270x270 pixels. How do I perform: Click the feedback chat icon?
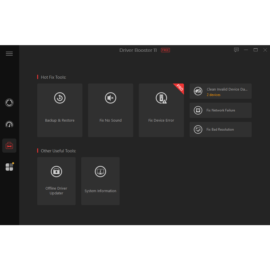tap(236, 50)
